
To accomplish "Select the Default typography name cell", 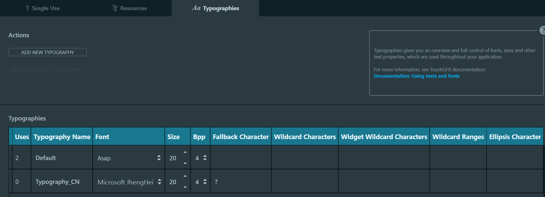I will click(x=62, y=158).
